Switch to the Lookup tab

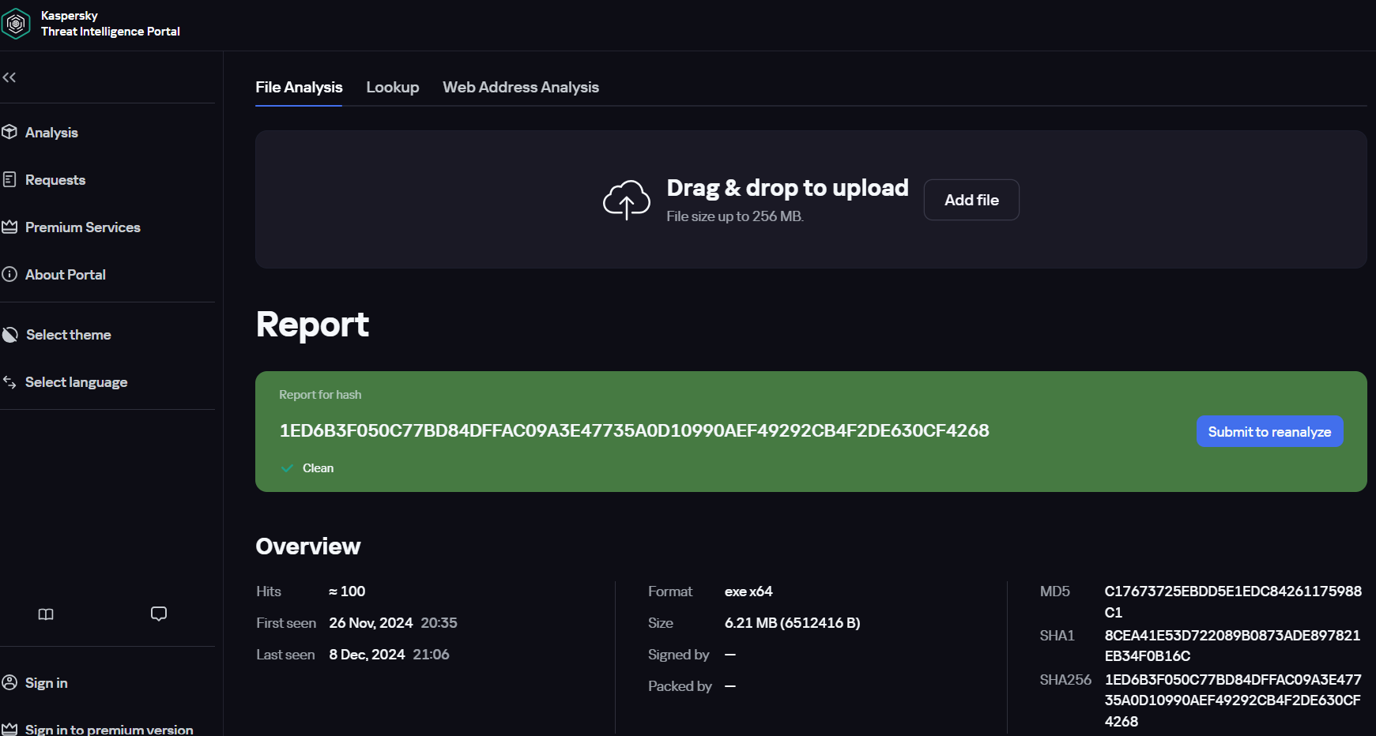pos(393,88)
